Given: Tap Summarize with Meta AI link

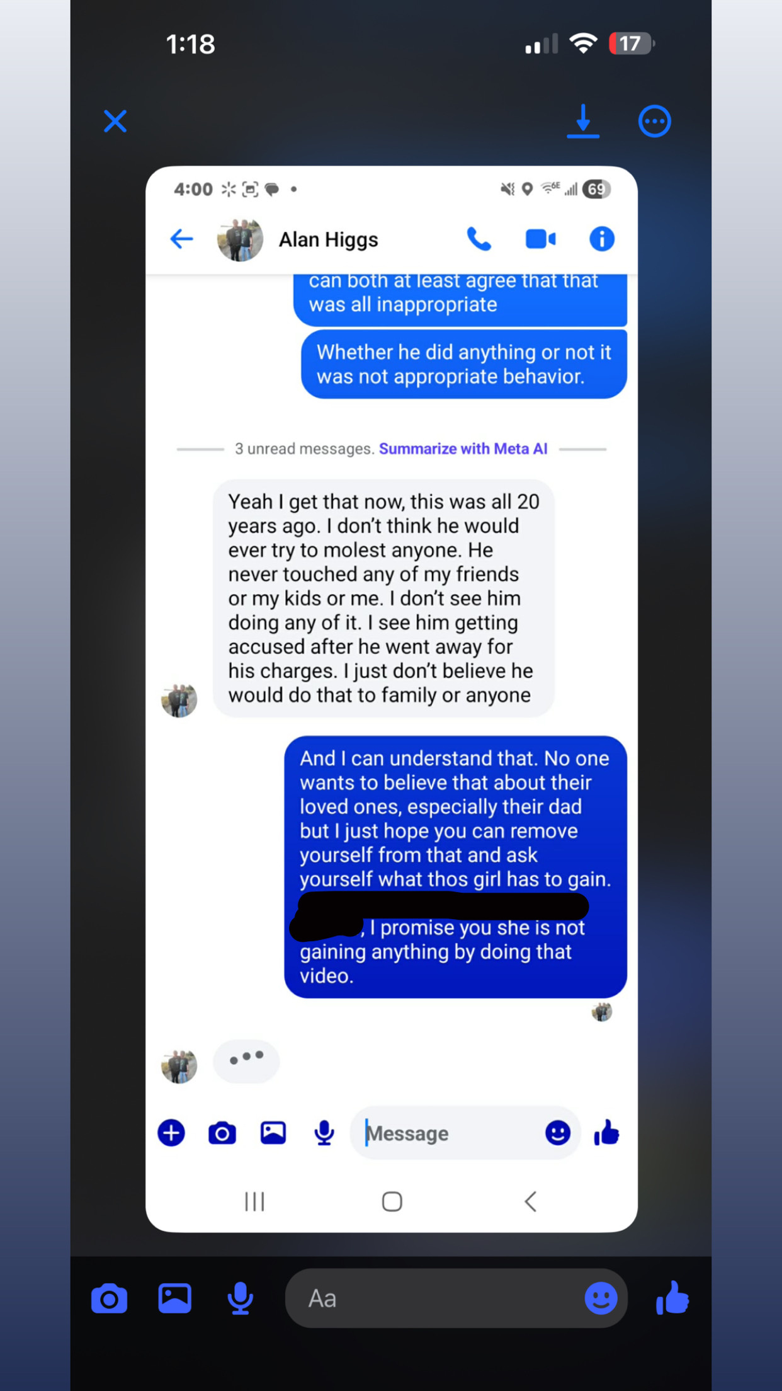Looking at the screenshot, I should tap(463, 449).
